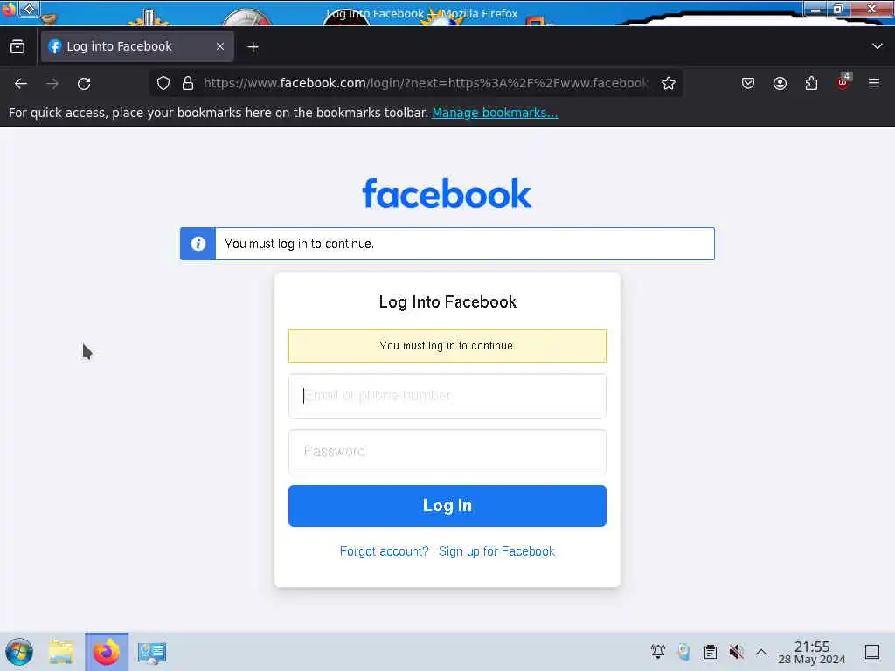Open Manage bookmarks link
Viewport: 895px width, 671px height.
(x=495, y=113)
